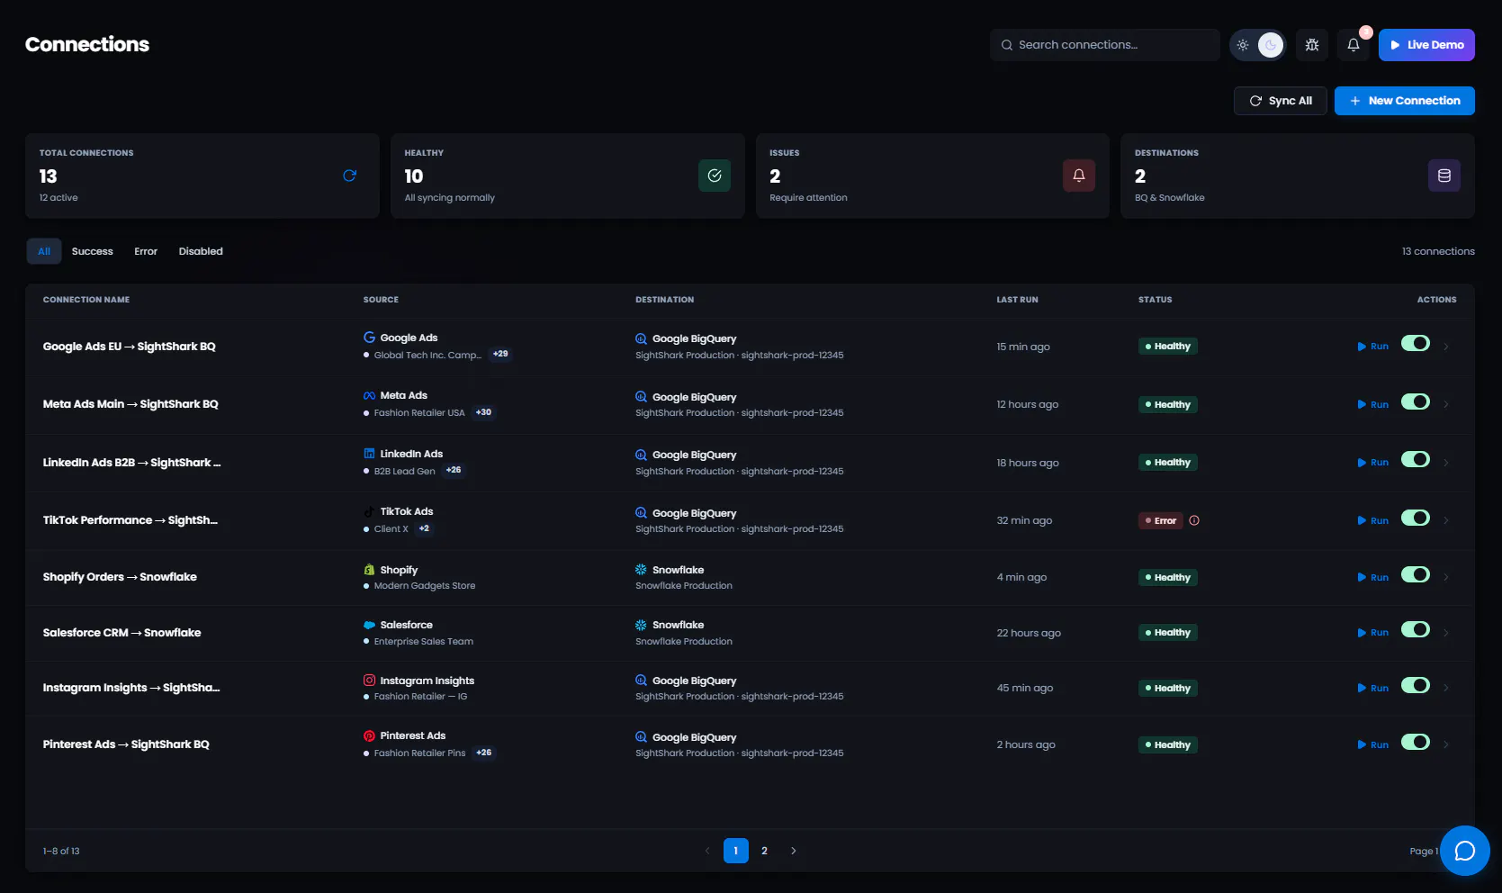Screen dimensions: 1502x893
Task: Disable the Meta Ads Main connection toggle
Action: pos(1416,401)
